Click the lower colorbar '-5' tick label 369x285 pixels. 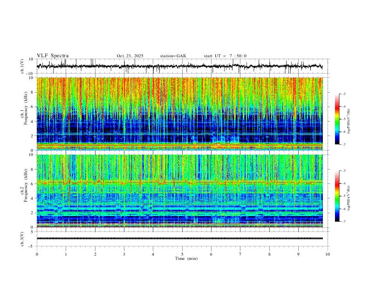(343, 196)
